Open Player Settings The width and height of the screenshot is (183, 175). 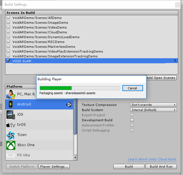(54, 167)
